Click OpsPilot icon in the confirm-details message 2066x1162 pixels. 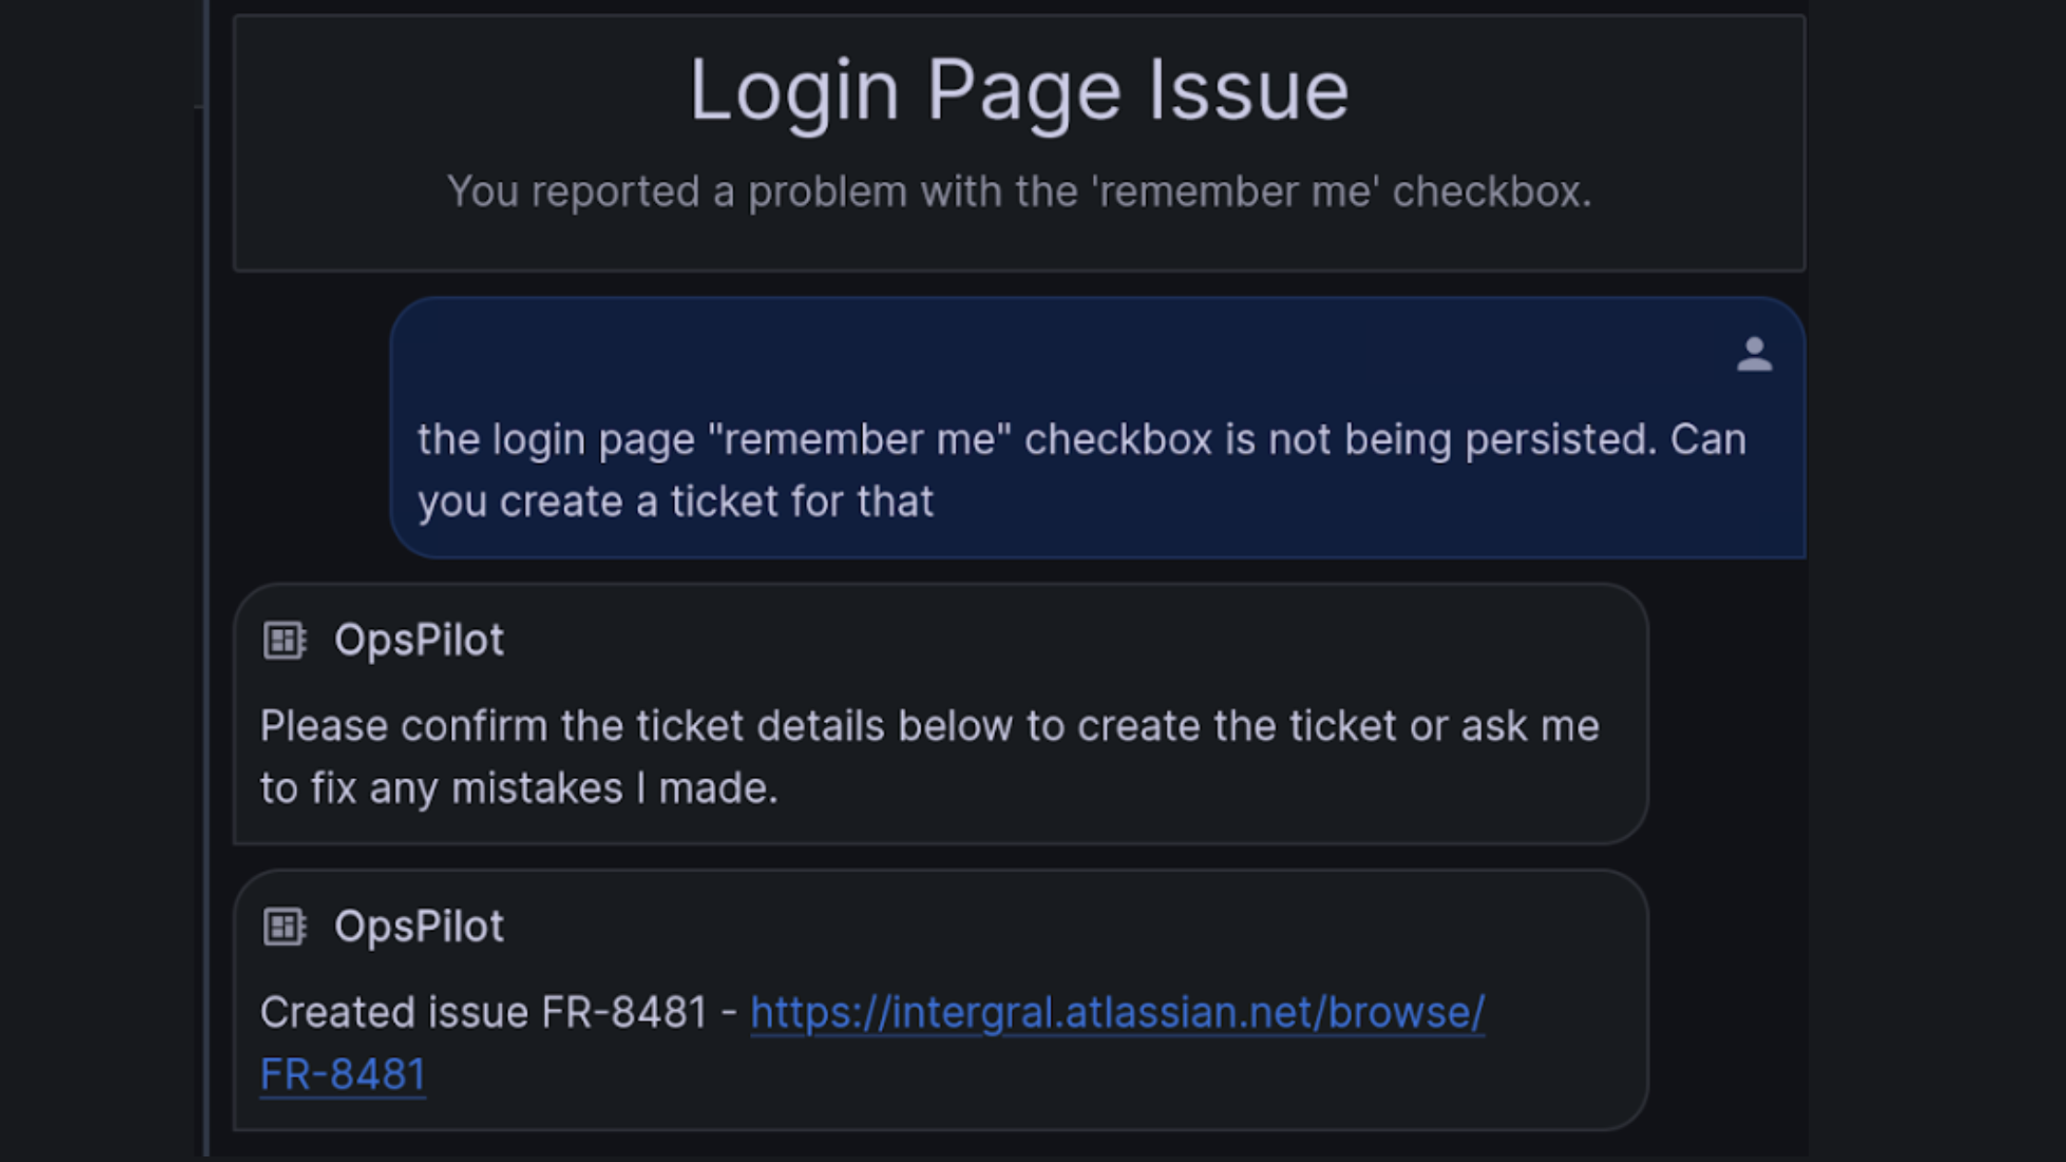[x=284, y=640]
